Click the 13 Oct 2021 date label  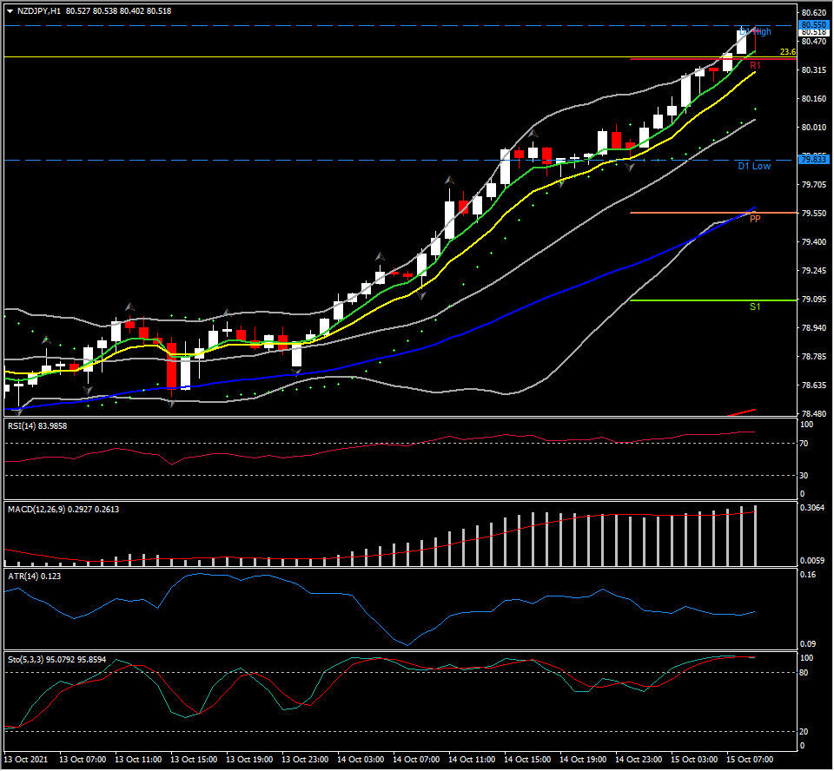pos(26,759)
